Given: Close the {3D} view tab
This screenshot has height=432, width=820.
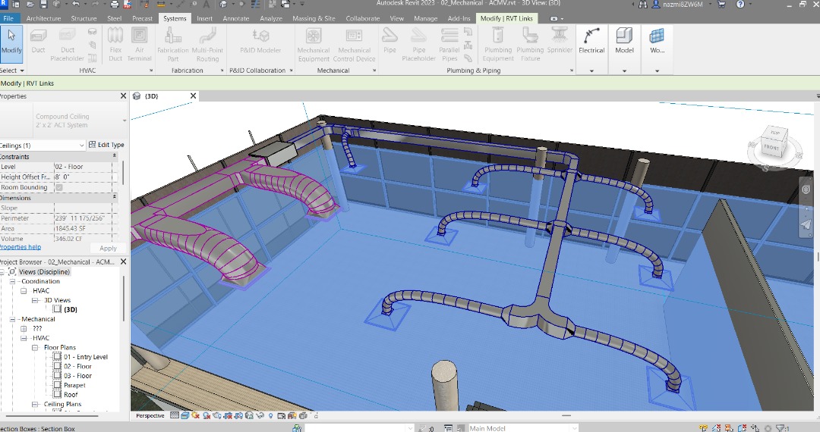Looking at the screenshot, I should click(193, 96).
